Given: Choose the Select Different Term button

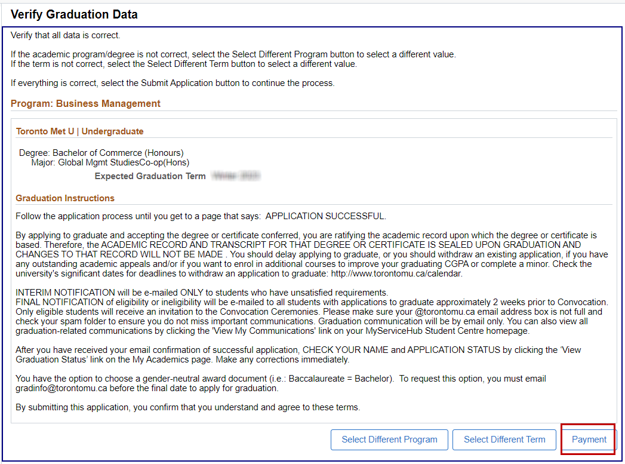Looking at the screenshot, I should (504, 440).
